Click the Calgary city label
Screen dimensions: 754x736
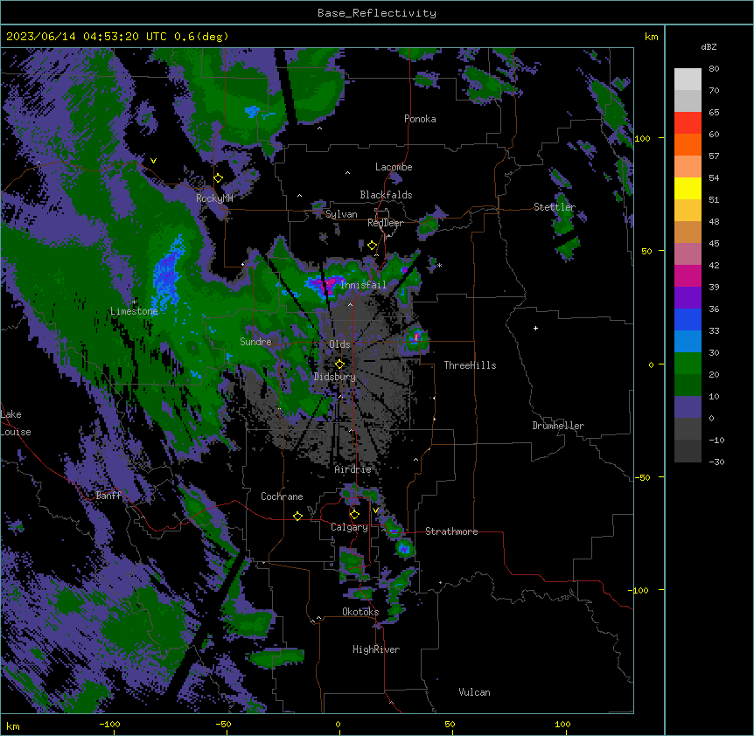(x=349, y=527)
